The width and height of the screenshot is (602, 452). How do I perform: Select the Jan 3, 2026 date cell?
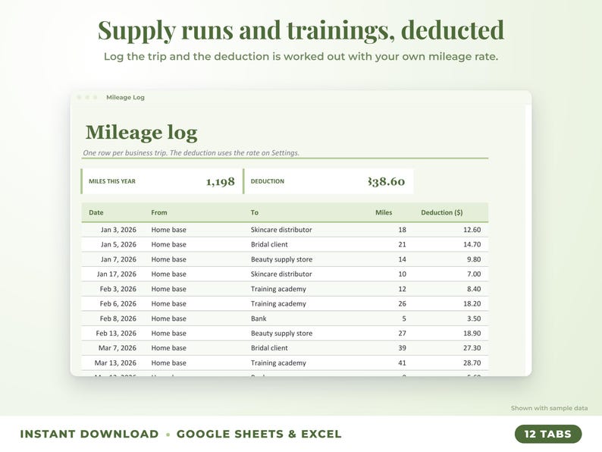pyautogui.click(x=118, y=230)
